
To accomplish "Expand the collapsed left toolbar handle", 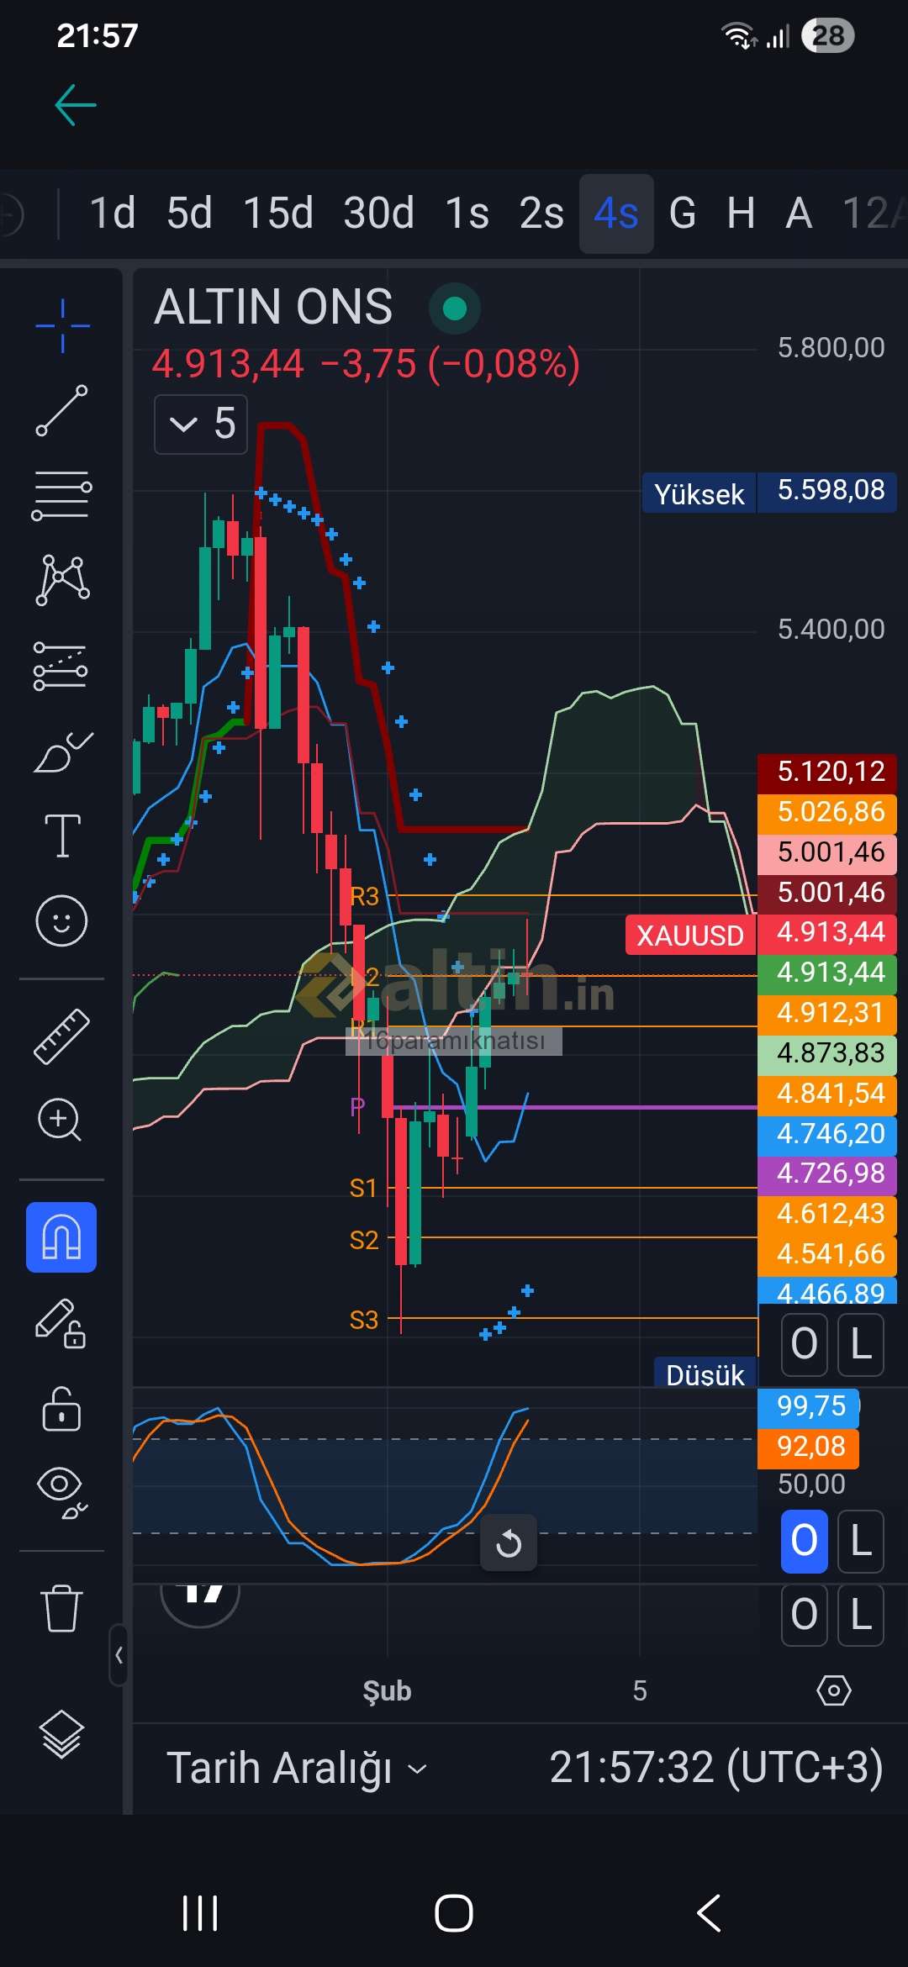I will (119, 1655).
